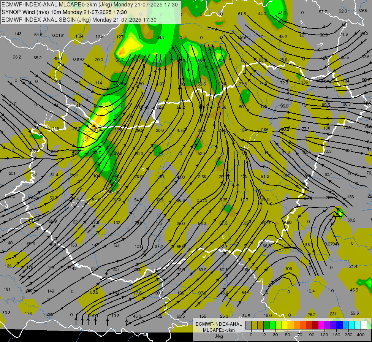Screen dimensions: 372x342
Task: Click the legend scale tick label '90'
Action: coord(312,335)
